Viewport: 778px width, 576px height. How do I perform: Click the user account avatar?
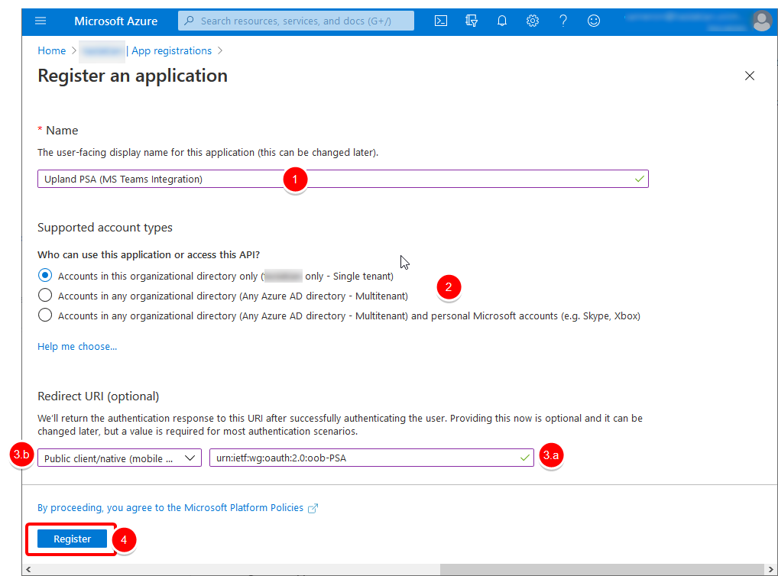(761, 21)
